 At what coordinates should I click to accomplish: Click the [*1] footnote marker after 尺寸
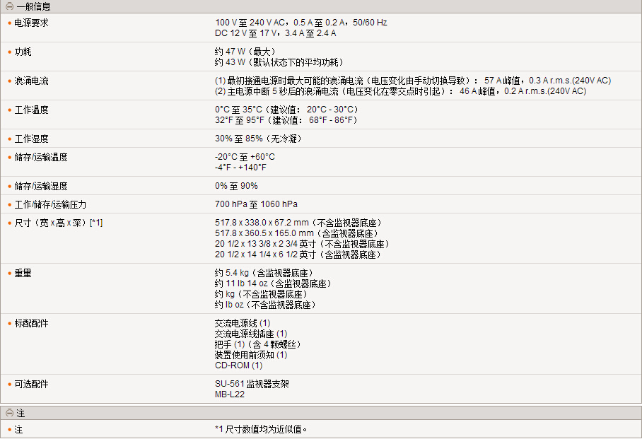coord(96,223)
